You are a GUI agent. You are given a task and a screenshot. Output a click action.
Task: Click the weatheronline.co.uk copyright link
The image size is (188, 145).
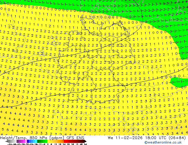point(163,142)
